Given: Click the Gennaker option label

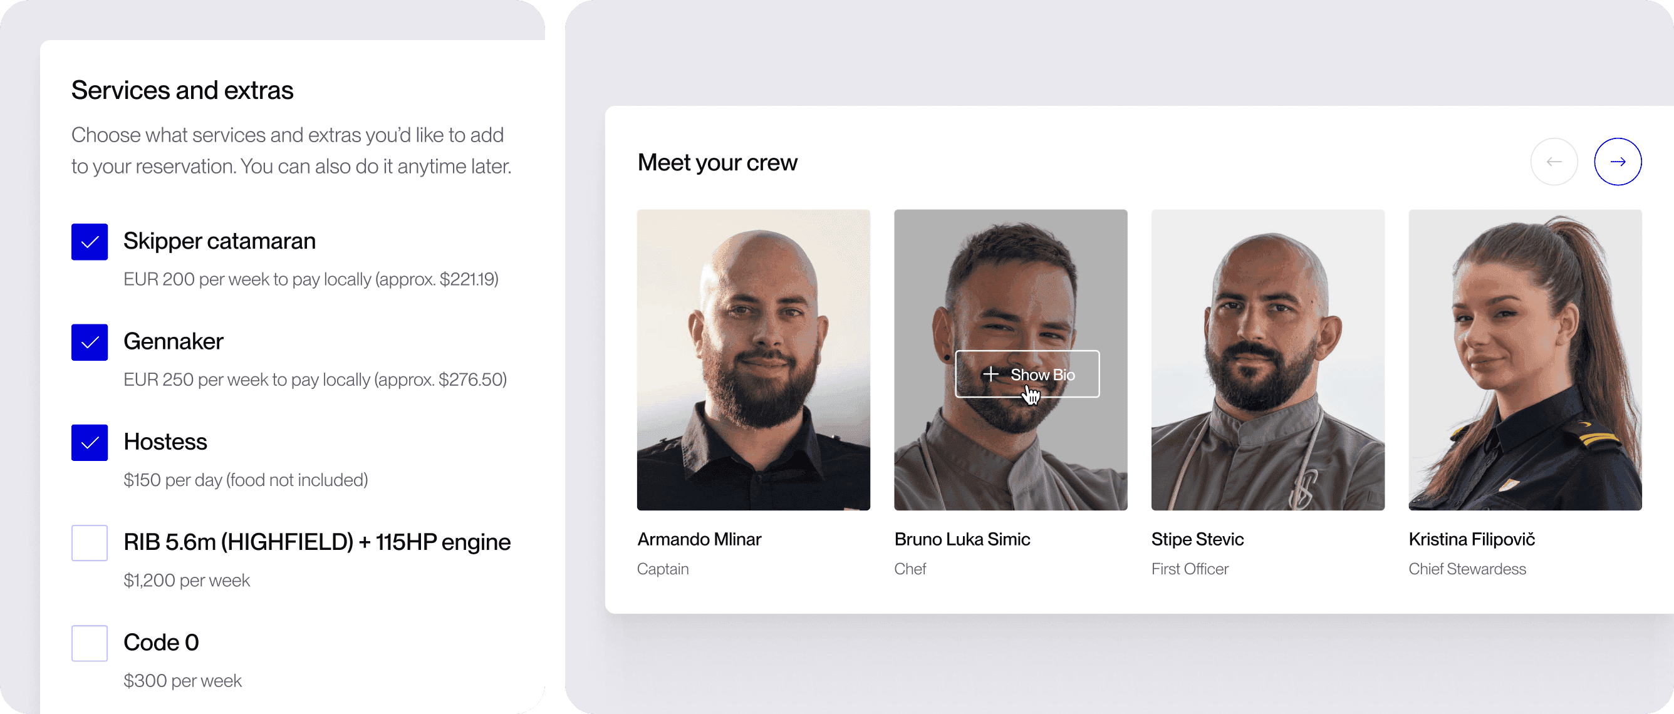Looking at the screenshot, I should [x=174, y=342].
